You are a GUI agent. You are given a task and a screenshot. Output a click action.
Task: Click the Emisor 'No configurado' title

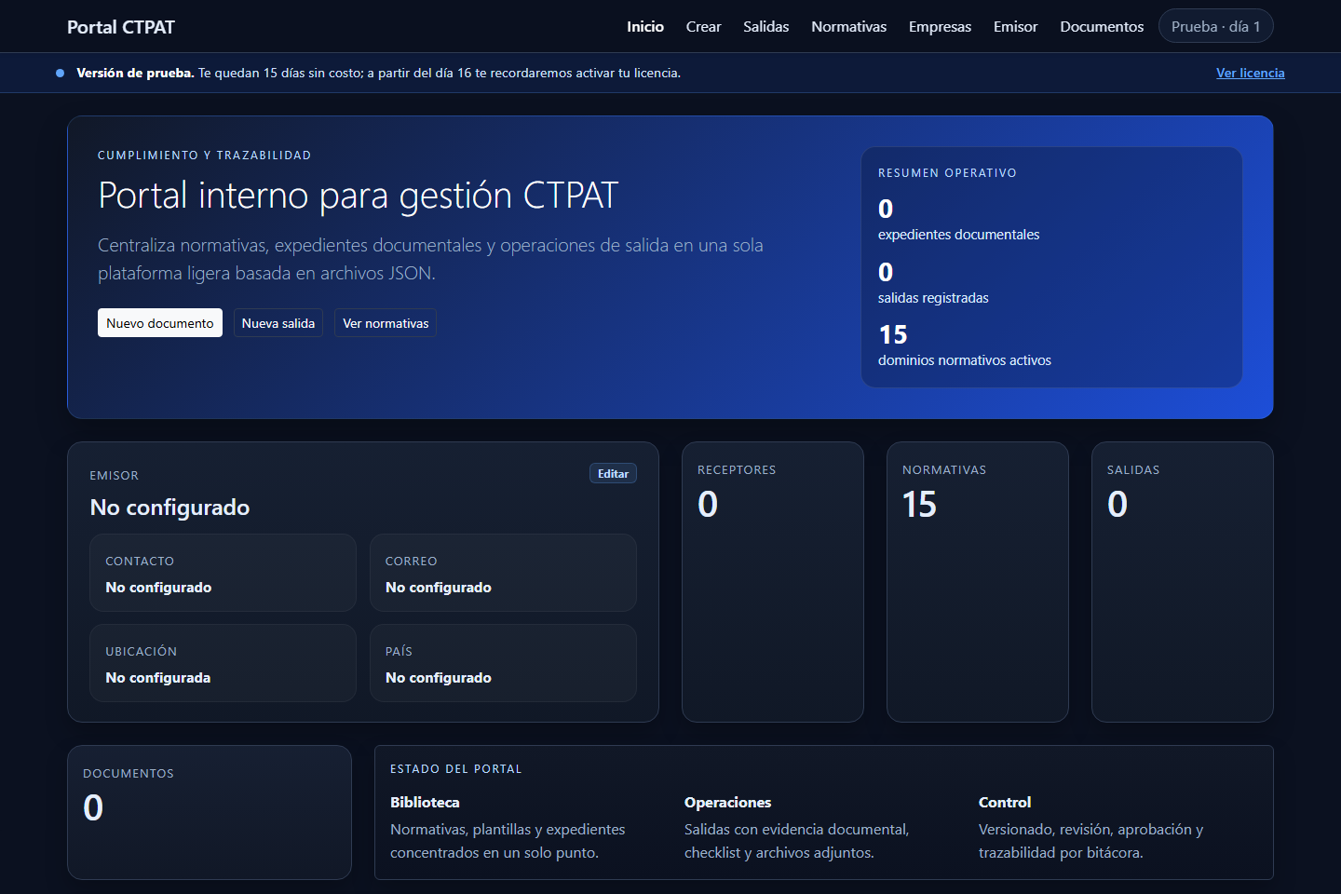(169, 508)
